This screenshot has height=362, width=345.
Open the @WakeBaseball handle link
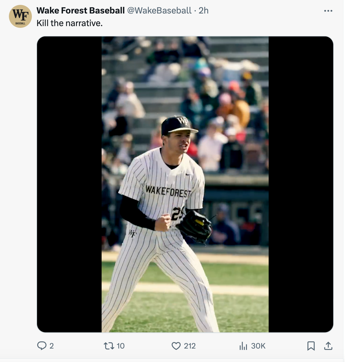point(159,11)
